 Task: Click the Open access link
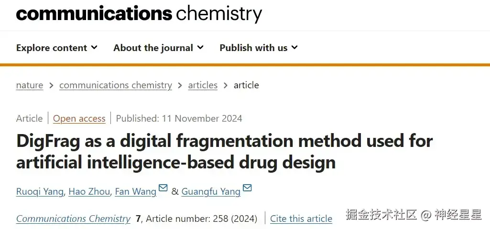(79, 119)
